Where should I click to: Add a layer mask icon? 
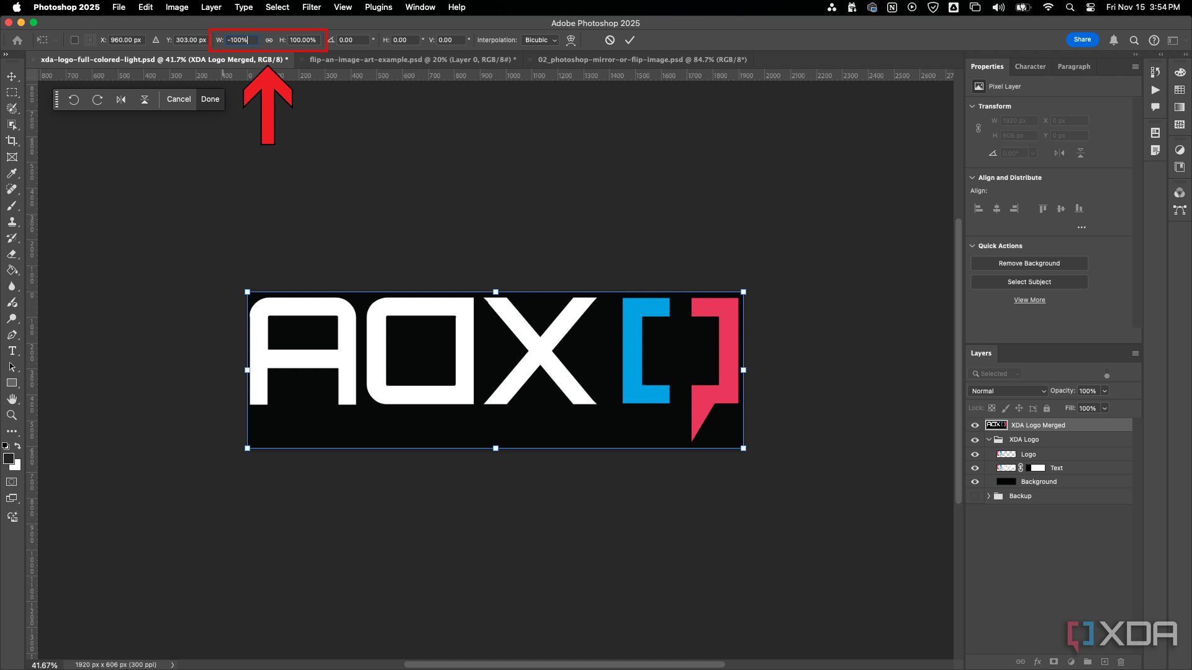coord(1054,661)
